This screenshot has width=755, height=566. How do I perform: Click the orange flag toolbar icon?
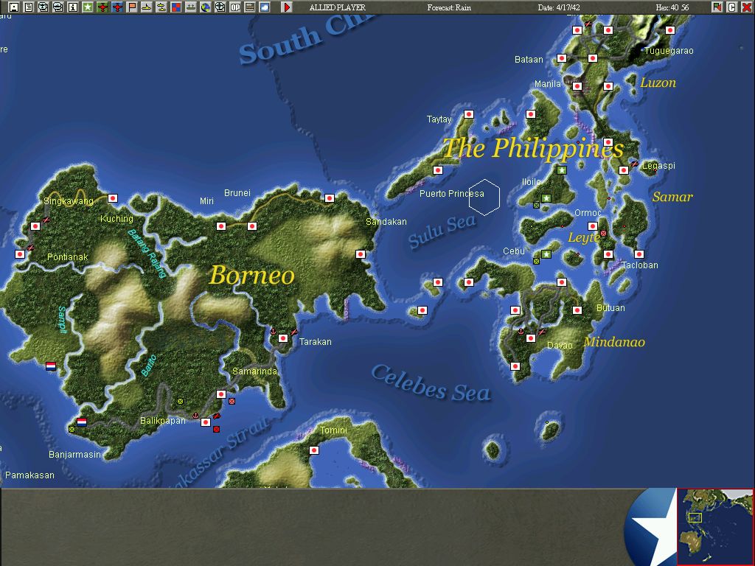131,7
